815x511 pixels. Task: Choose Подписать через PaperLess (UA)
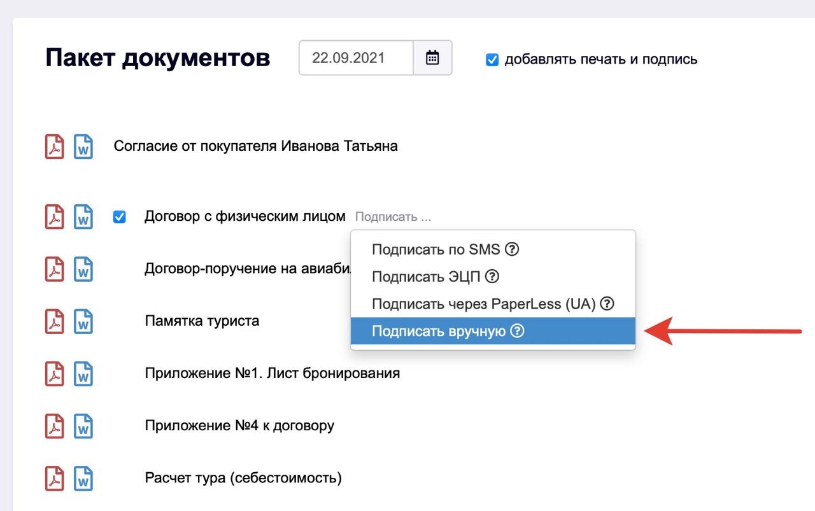483,304
